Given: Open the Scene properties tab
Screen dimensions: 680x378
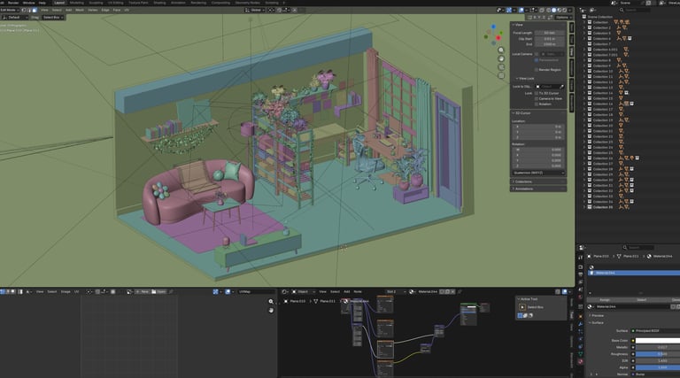Looking at the screenshot, I should click(581, 289).
